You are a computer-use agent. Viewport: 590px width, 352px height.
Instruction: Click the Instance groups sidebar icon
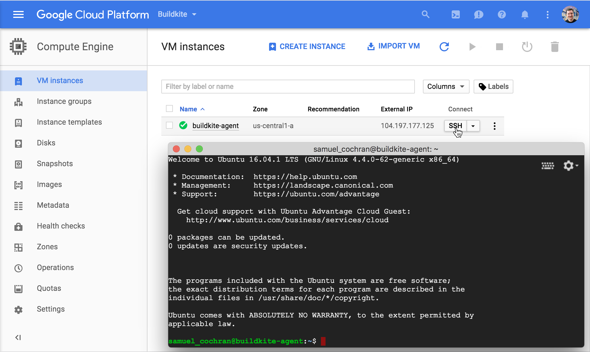coord(18,102)
